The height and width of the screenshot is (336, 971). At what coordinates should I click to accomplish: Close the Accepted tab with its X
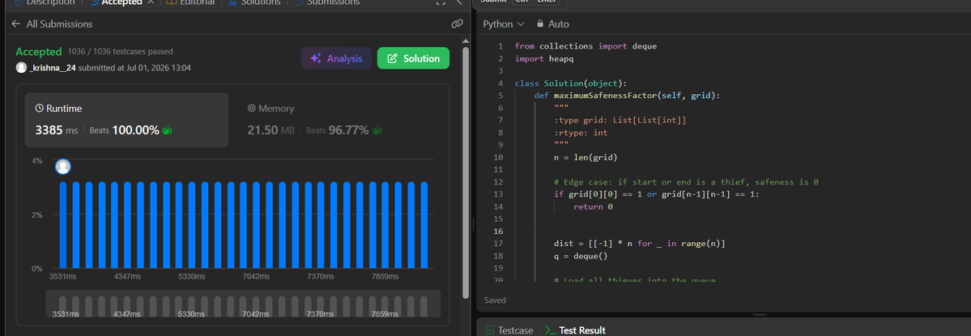pyautogui.click(x=151, y=2)
